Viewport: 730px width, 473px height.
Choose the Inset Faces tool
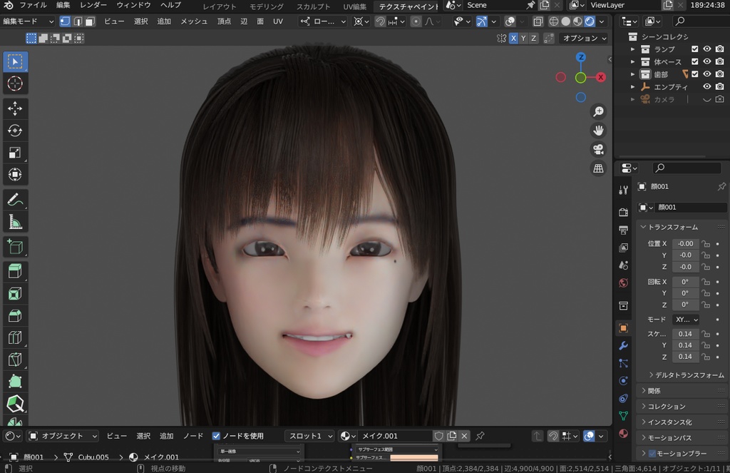pyautogui.click(x=16, y=294)
